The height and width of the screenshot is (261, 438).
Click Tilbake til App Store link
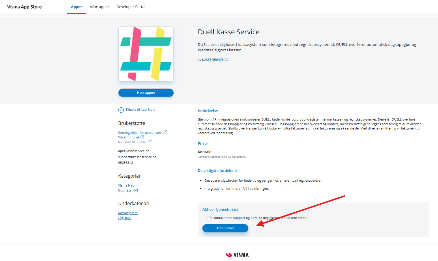point(141,110)
